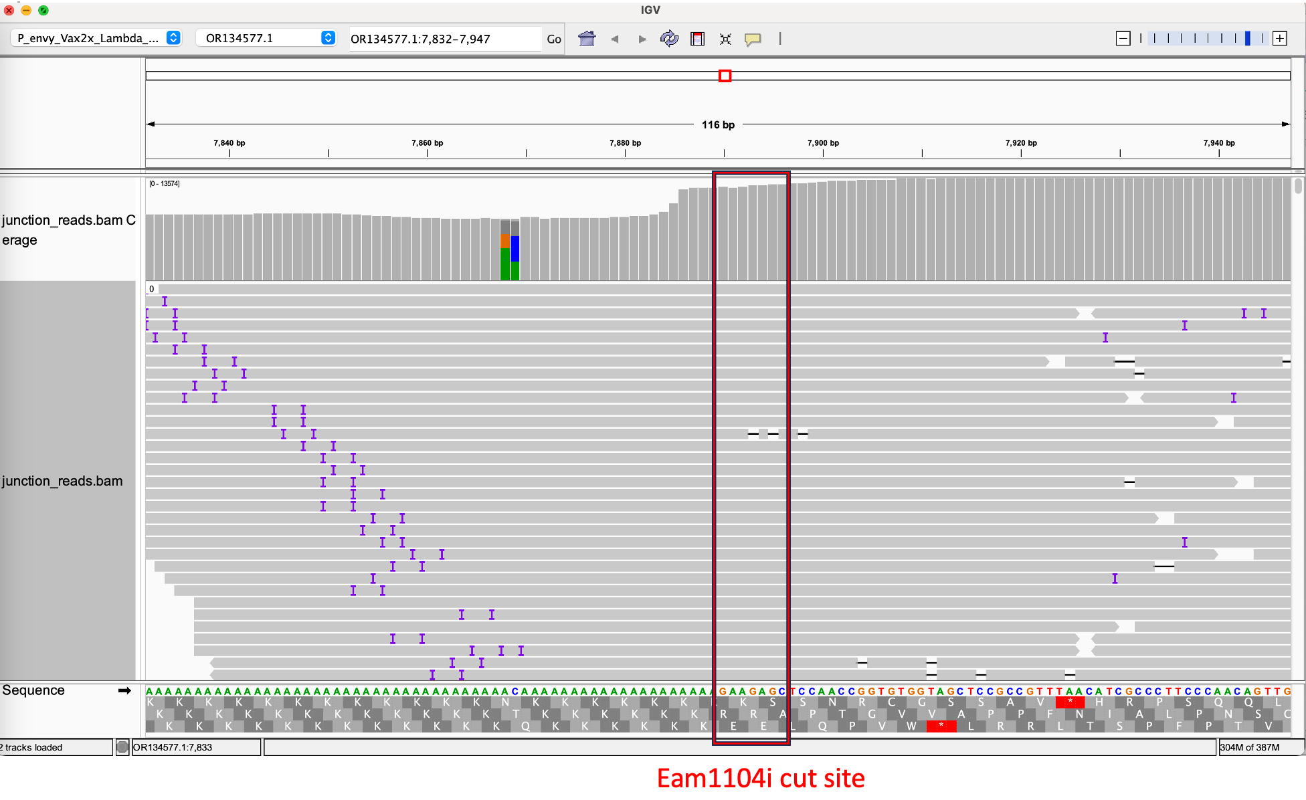Click the define region of interest icon
This screenshot has height=800, width=1306.
point(697,39)
